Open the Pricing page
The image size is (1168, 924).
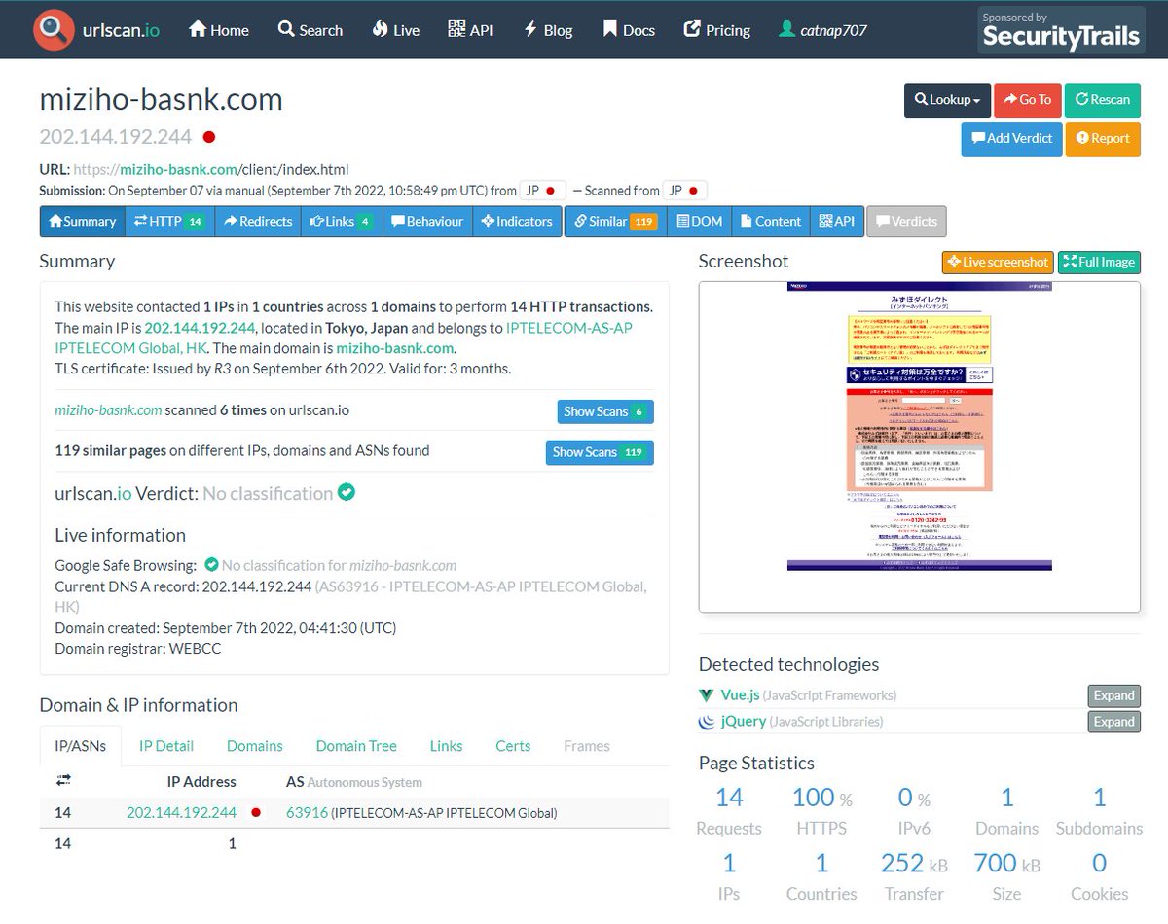717,30
